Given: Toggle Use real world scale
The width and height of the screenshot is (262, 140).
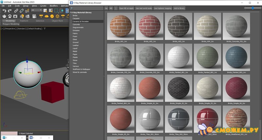Looking at the screenshot, I should (143, 8).
